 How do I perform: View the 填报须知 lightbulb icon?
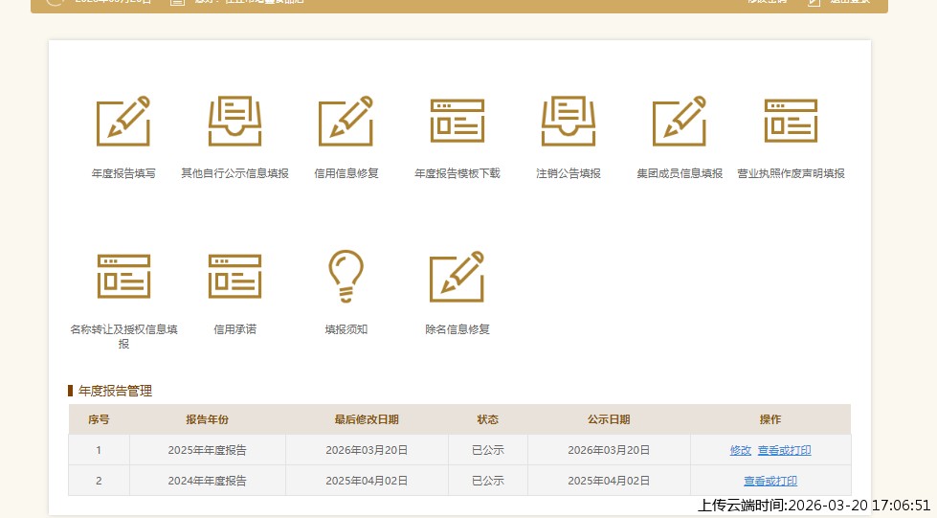click(346, 277)
